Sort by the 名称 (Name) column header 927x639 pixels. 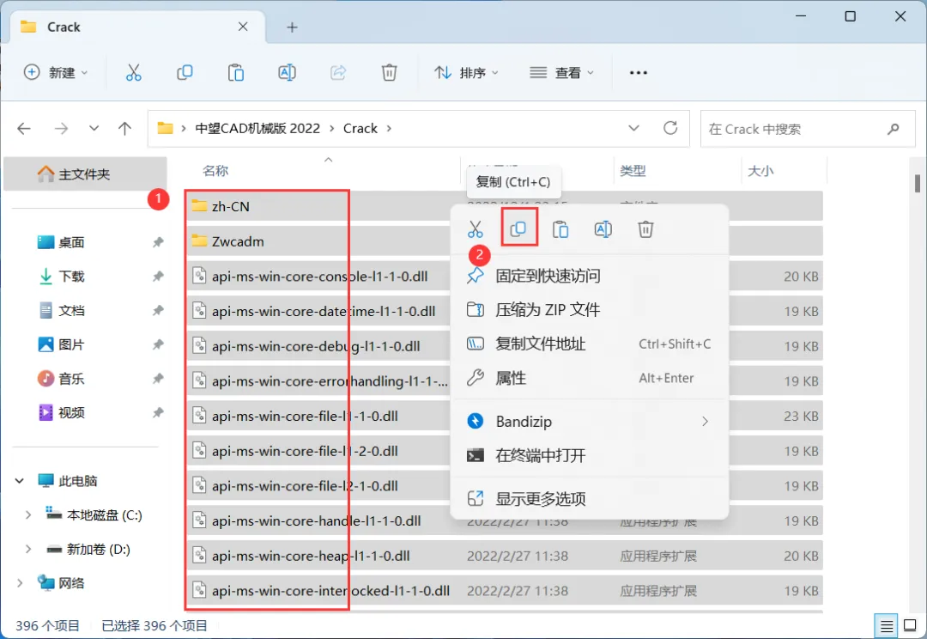[215, 171]
